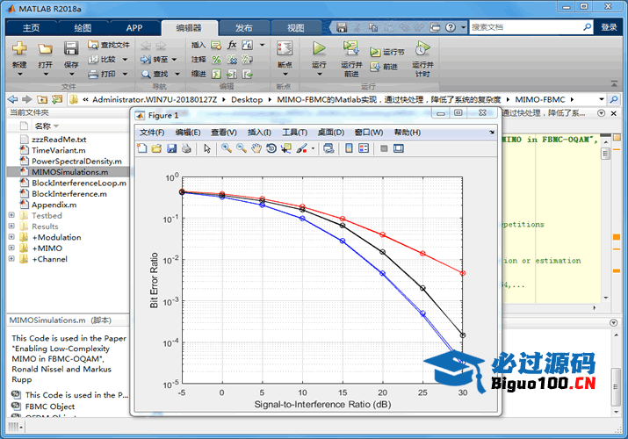Click the Run button in the editor ribbon
628x439 pixels.
click(x=319, y=52)
